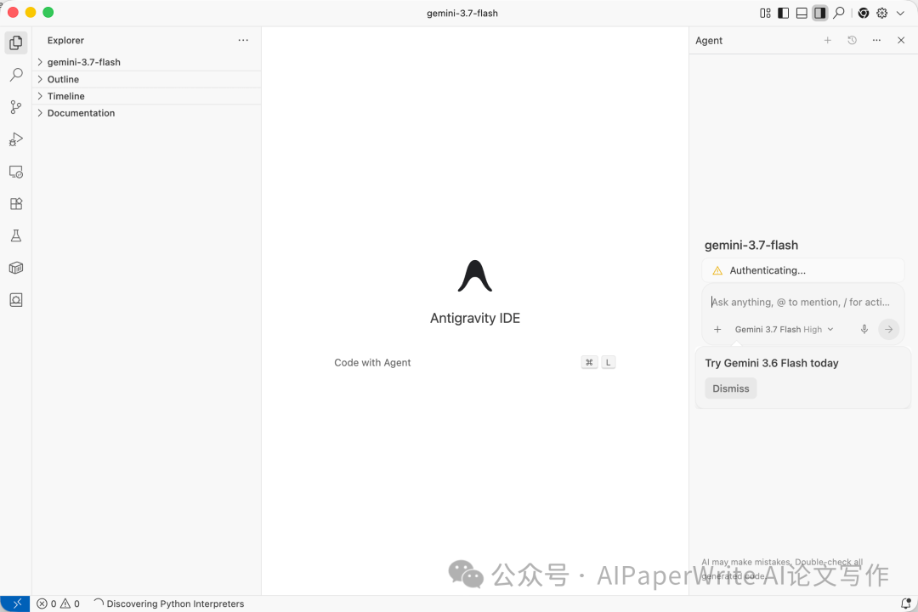Close the Agent panel
The width and height of the screenshot is (918, 612).
click(x=901, y=41)
